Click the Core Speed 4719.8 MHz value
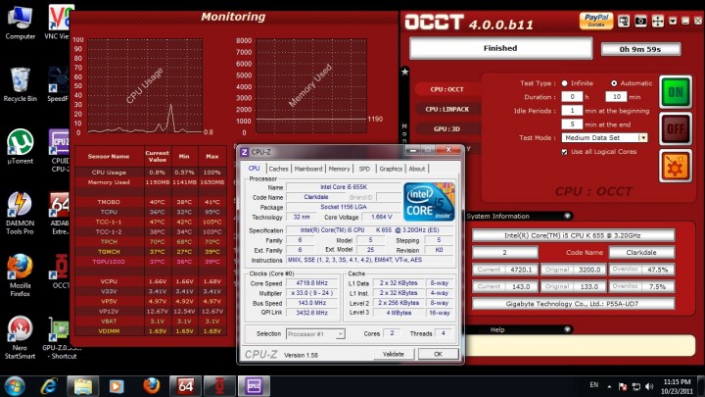The width and height of the screenshot is (705, 397). pos(312,283)
